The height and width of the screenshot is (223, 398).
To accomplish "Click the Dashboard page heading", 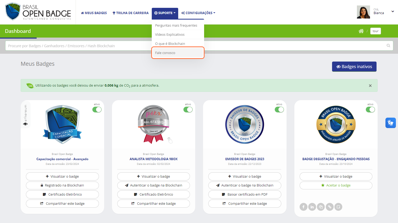I will [18, 31].
